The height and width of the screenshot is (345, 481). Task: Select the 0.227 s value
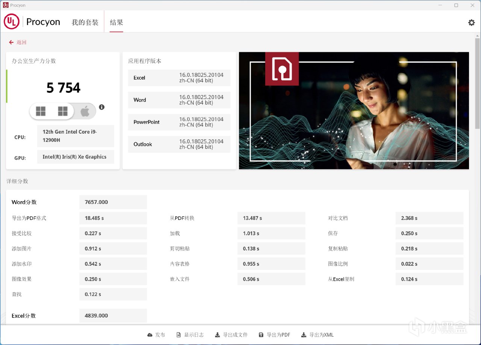pyautogui.click(x=93, y=234)
